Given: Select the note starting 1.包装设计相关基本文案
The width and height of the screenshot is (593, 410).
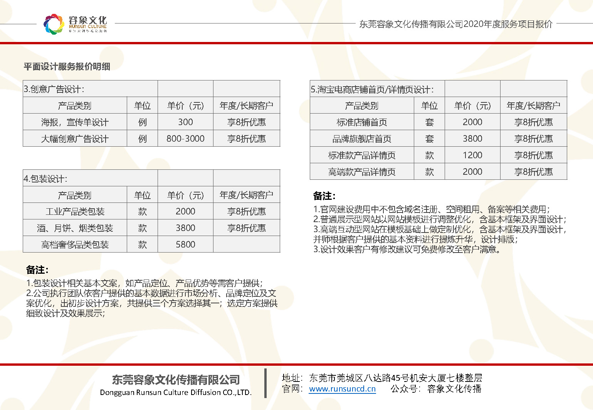Looking at the screenshot, I should [144, 283].
